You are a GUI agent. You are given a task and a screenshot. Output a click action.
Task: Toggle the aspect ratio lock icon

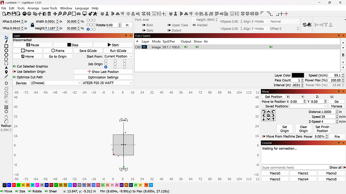click(33, 25)
